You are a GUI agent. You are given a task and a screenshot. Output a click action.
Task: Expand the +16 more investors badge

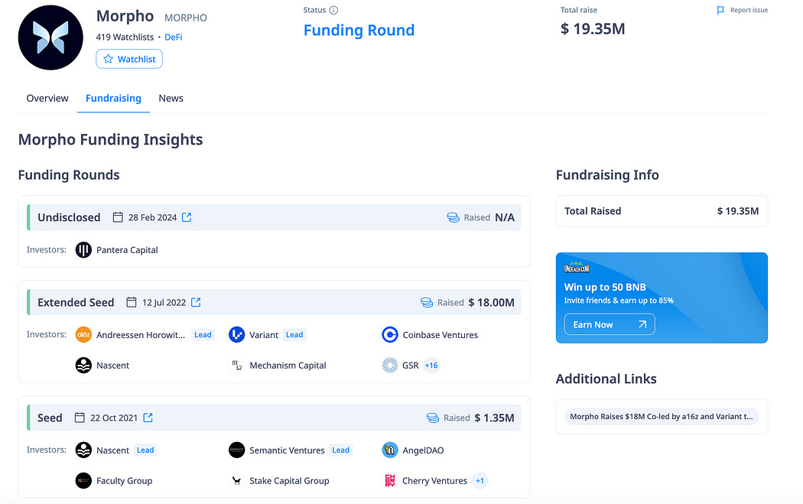point(431,366)
